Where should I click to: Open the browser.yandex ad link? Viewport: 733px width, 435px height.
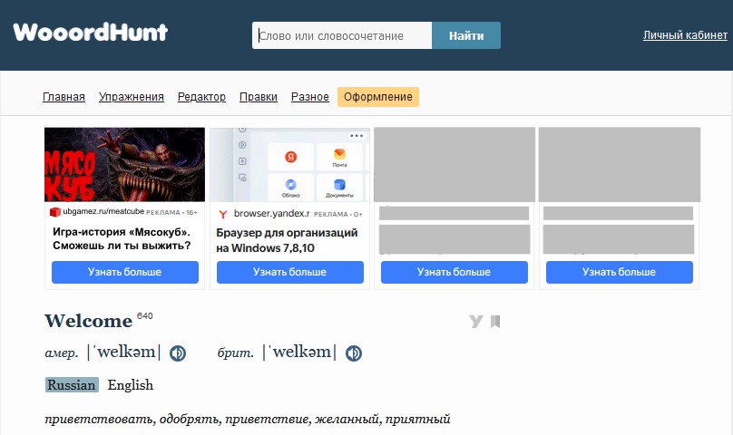[x=271, y=214]
